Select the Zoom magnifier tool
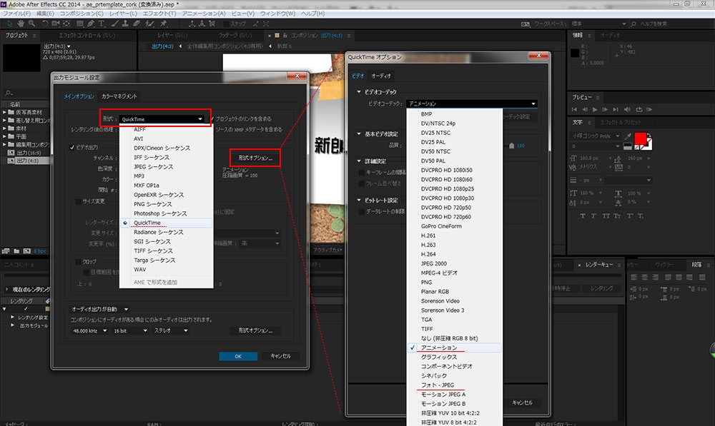This screenshot has height=426, width=715. click(x=30, y=24)
